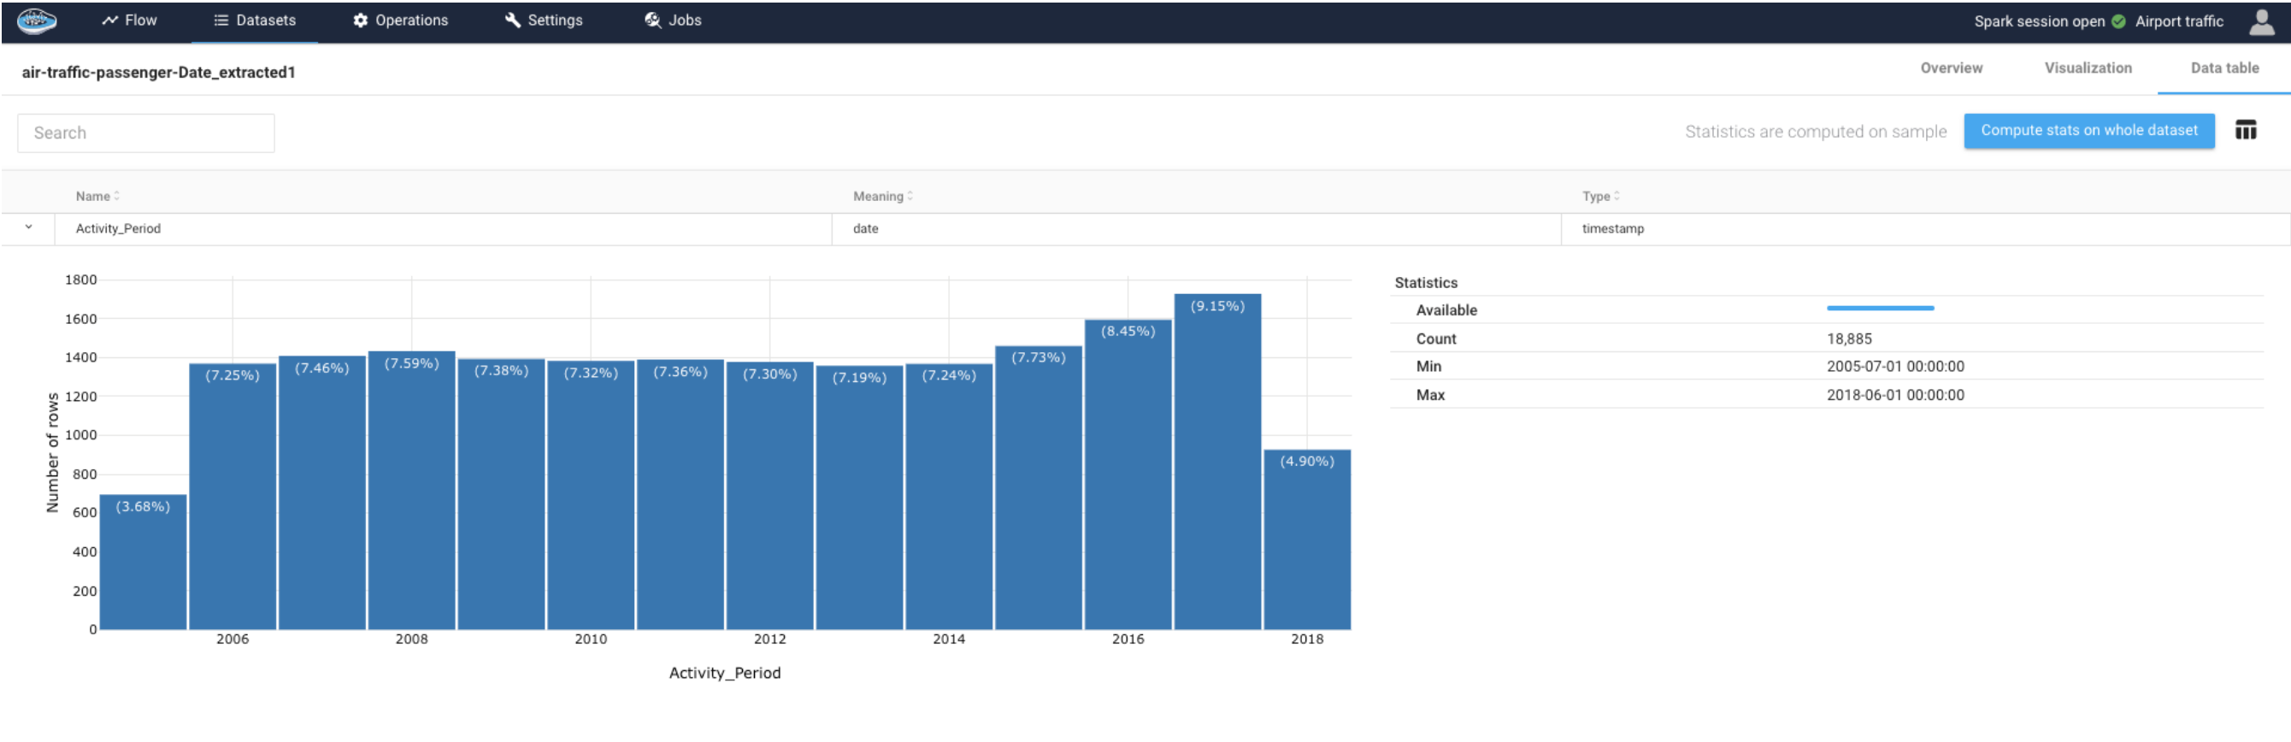
Task: Open the Datasets list
Action: (255, 21)
